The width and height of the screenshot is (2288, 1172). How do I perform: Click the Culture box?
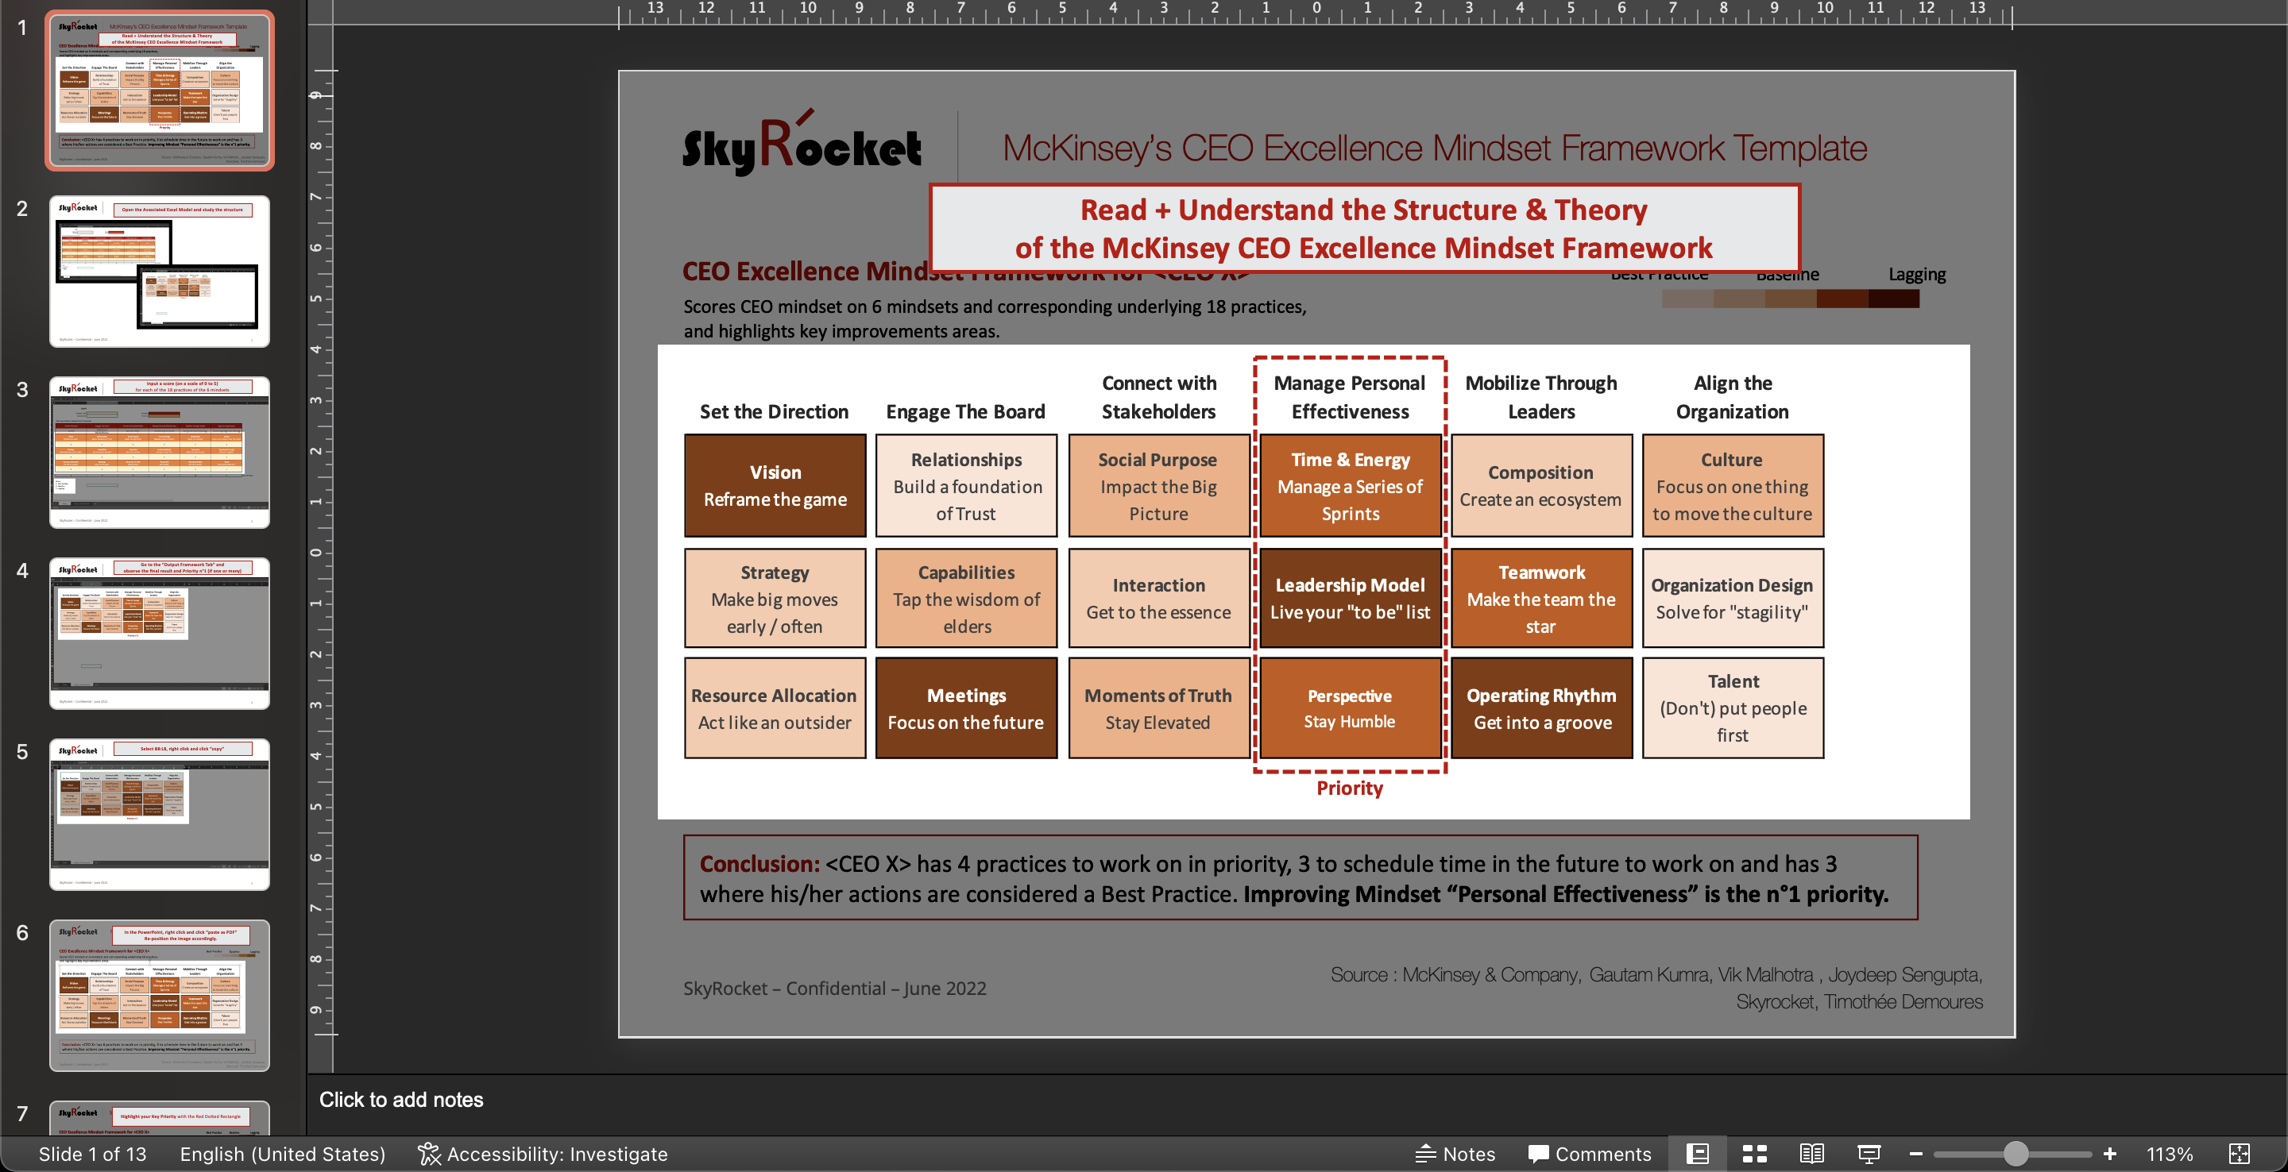coord(1732,486)
